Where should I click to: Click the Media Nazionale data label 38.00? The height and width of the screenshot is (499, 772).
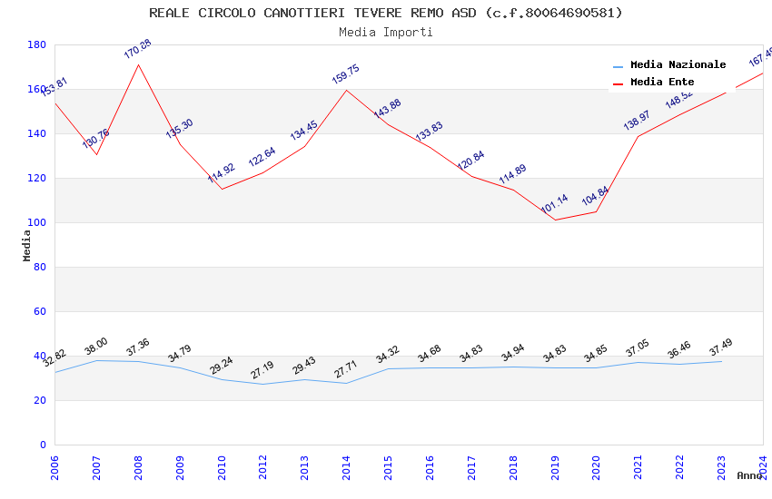[x=96, y=347]
